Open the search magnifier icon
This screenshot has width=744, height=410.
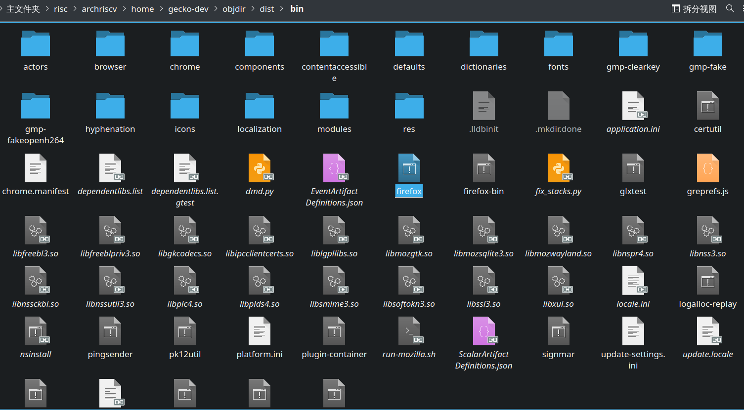tap(730, 8)
